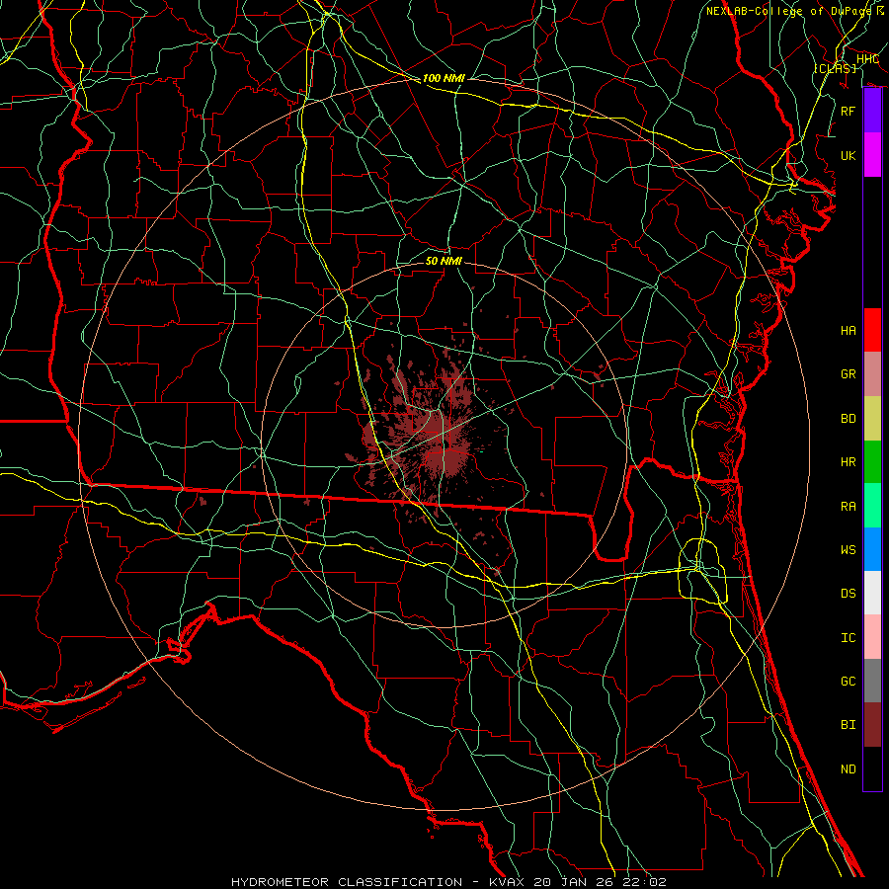Select the GC gray legend swatch

click(x=872, y=681)
